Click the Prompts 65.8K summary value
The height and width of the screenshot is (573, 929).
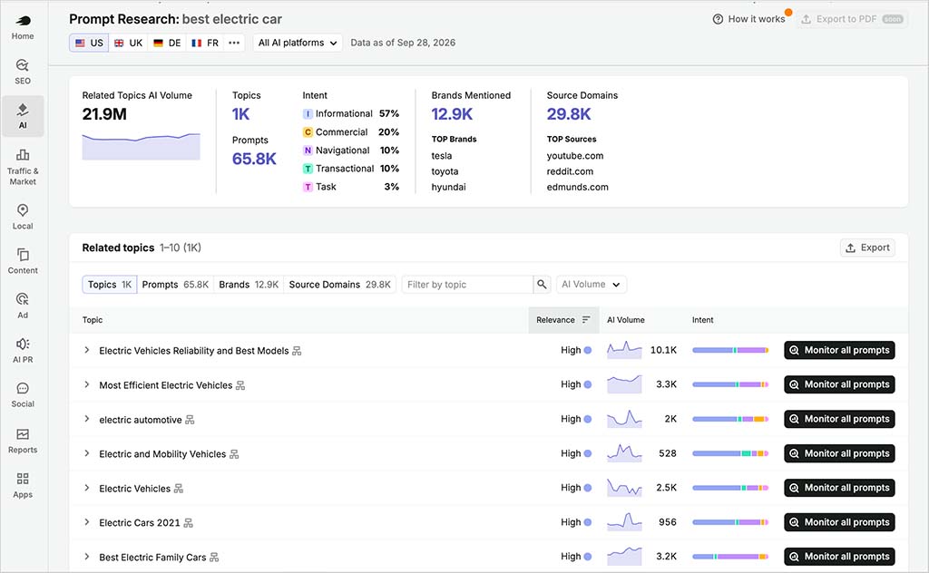click(254, 160)
